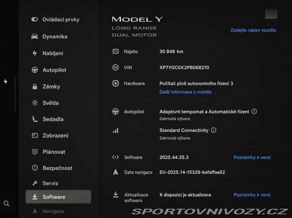292x218 pixels.
Task: Click the navigation arrow icon beside Data navigace
Action: (116, 172)
